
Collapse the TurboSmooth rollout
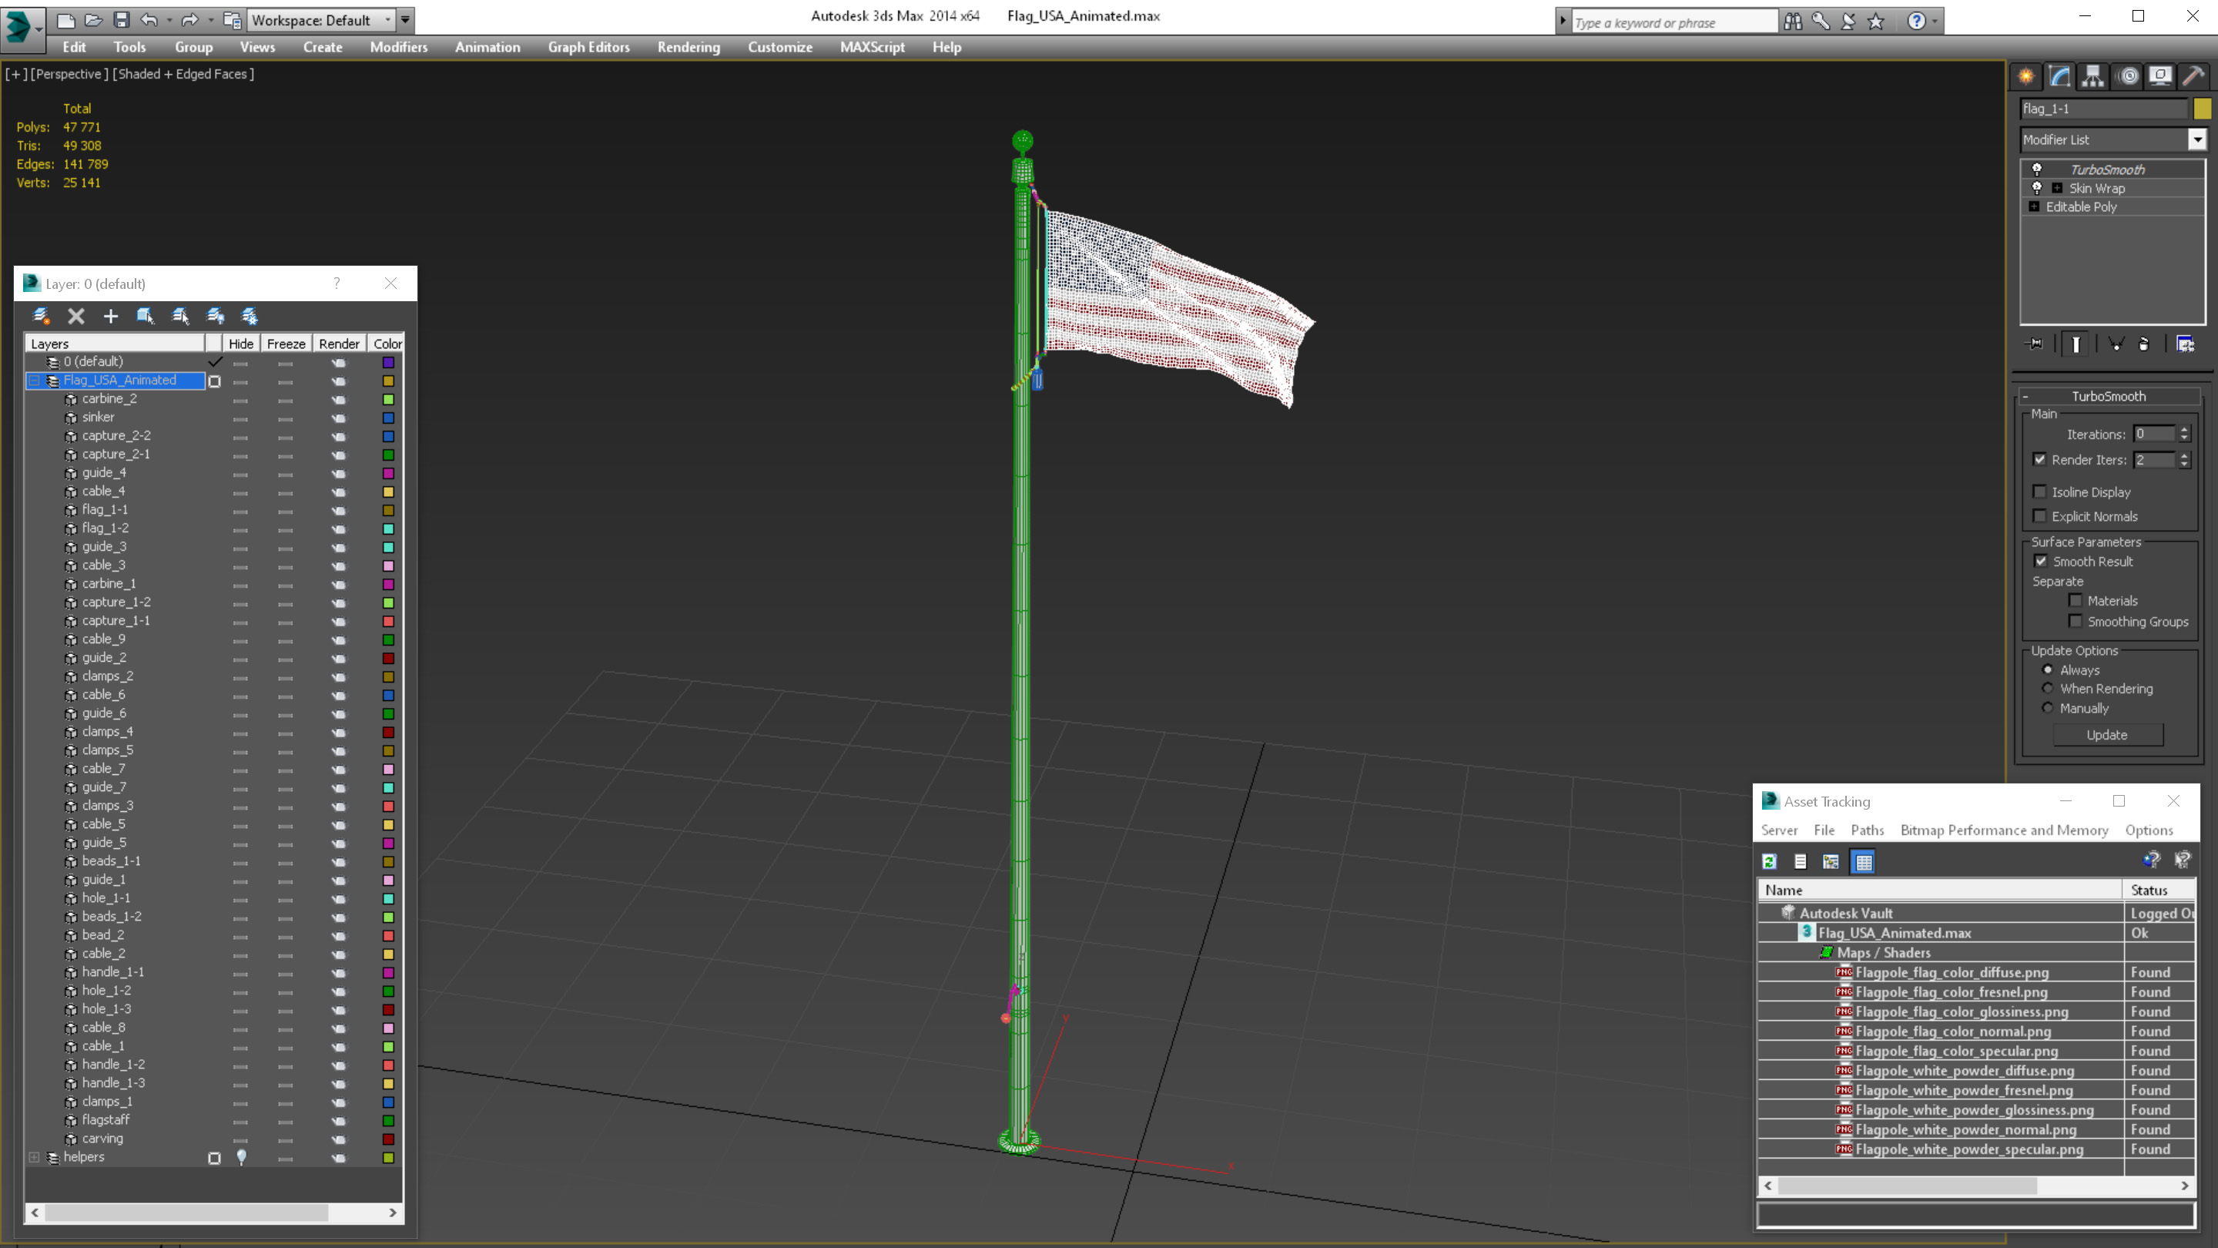point(2025,396)
